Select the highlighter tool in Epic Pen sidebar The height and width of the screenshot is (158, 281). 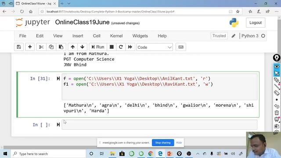coord(277,80)
